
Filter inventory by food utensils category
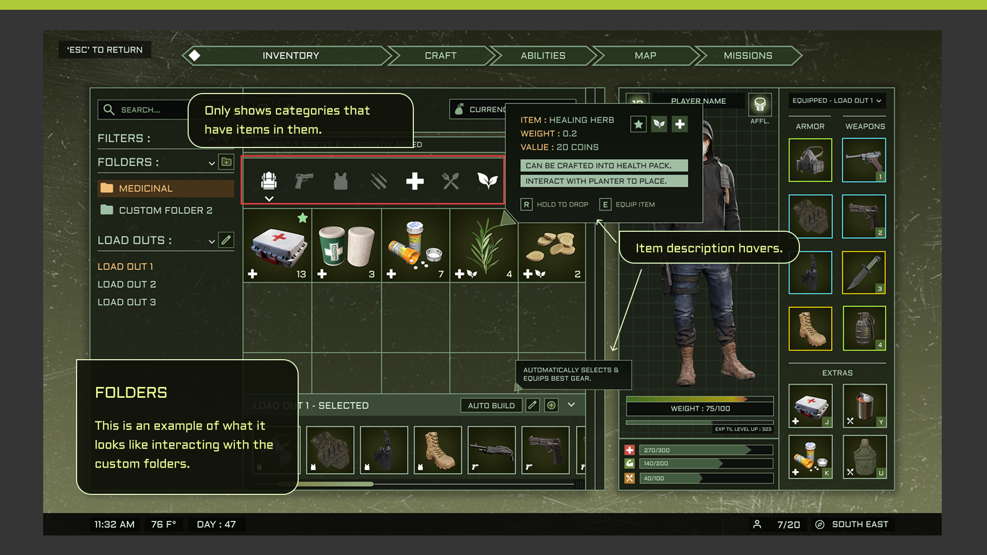450,181
